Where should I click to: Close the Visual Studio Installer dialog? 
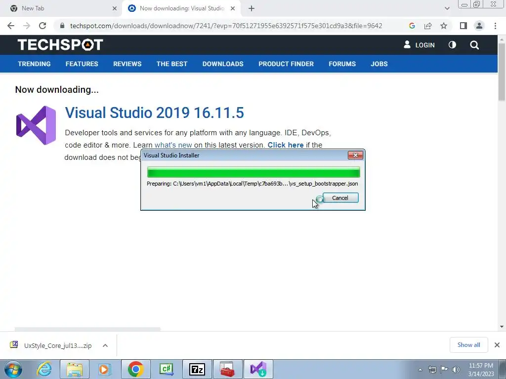pos(355,155)
